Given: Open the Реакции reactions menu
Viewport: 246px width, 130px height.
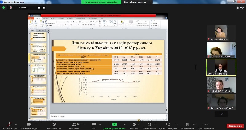Looking at the screenshot, I should tap(134, 124).
